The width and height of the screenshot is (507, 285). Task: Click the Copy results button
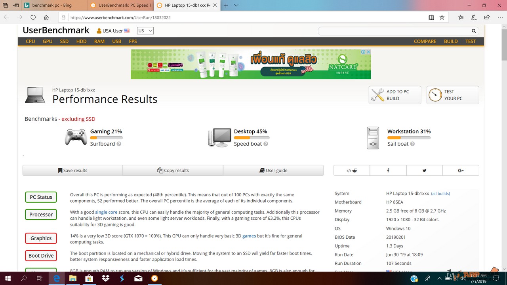(173, 171)
